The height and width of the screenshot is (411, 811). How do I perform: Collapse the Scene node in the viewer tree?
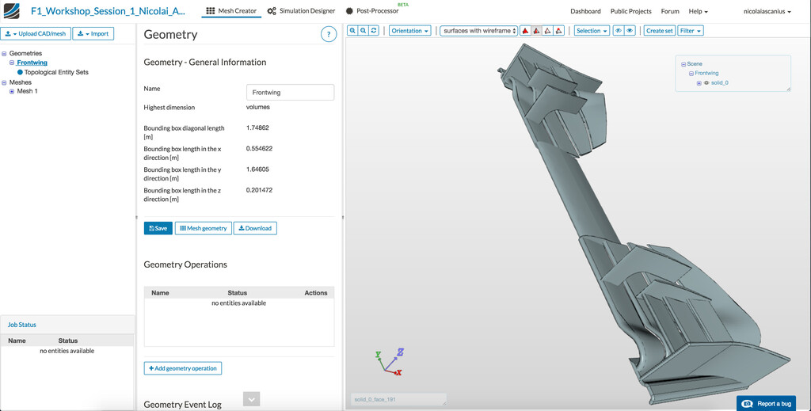(x=683, y=64)
